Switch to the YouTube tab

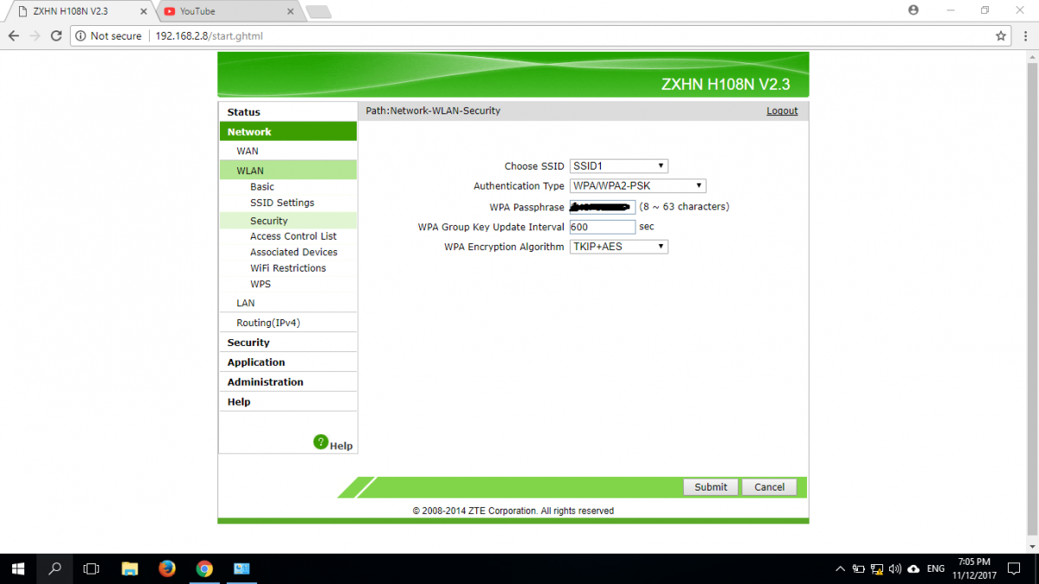229,11
